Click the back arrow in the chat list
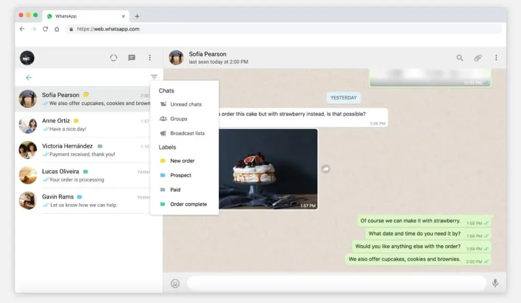The width and height of the screenshot is (521, 303). point(29,77)
